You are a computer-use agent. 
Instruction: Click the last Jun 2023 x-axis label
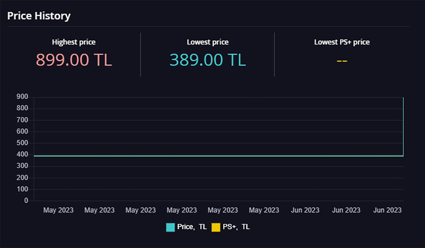pyautogui.click(x=387, y=210)
